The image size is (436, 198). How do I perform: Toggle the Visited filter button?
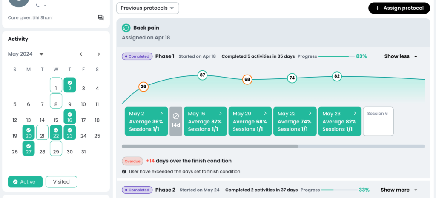[61, 182]
